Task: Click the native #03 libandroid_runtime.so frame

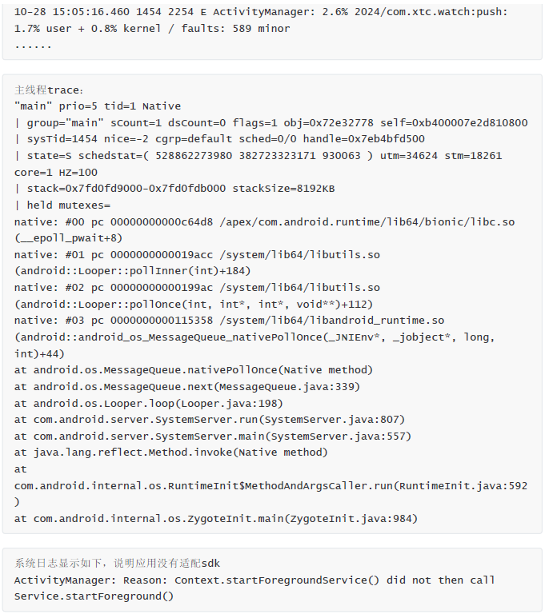Action: pos(229,321)
